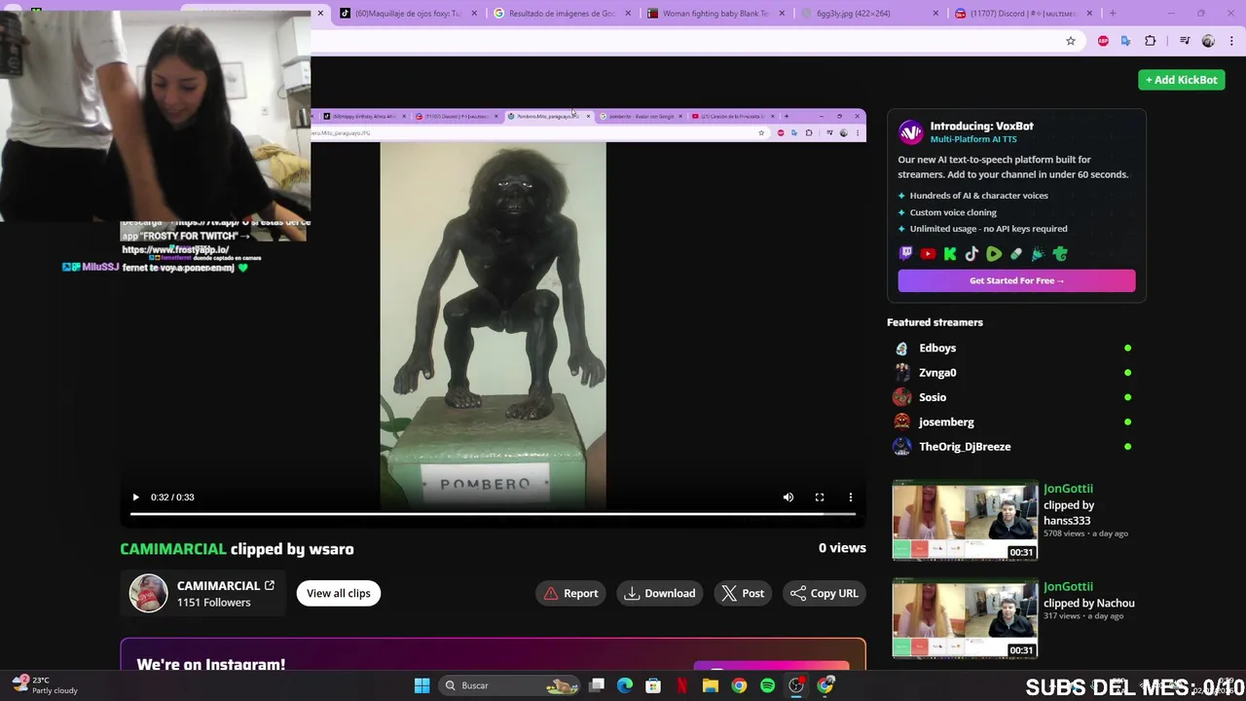Launch Microsoft Edge from taskbar
The image size is (1246, 701).
[625, 685]
